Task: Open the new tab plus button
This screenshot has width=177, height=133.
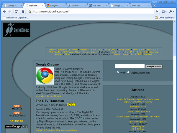Action: tap(154, 6)
